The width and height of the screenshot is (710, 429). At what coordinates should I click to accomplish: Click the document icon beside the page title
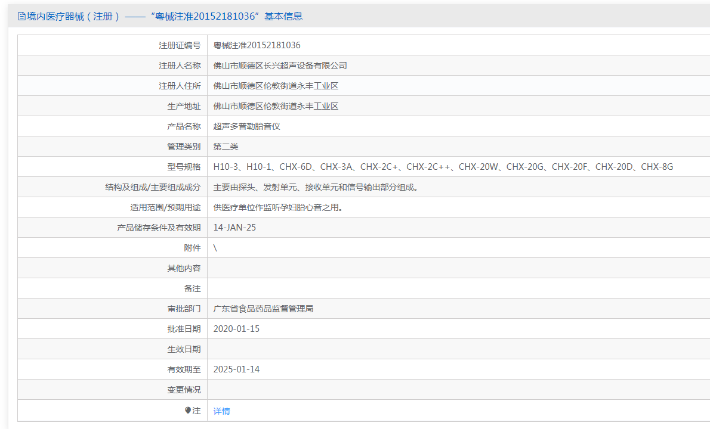21,16
